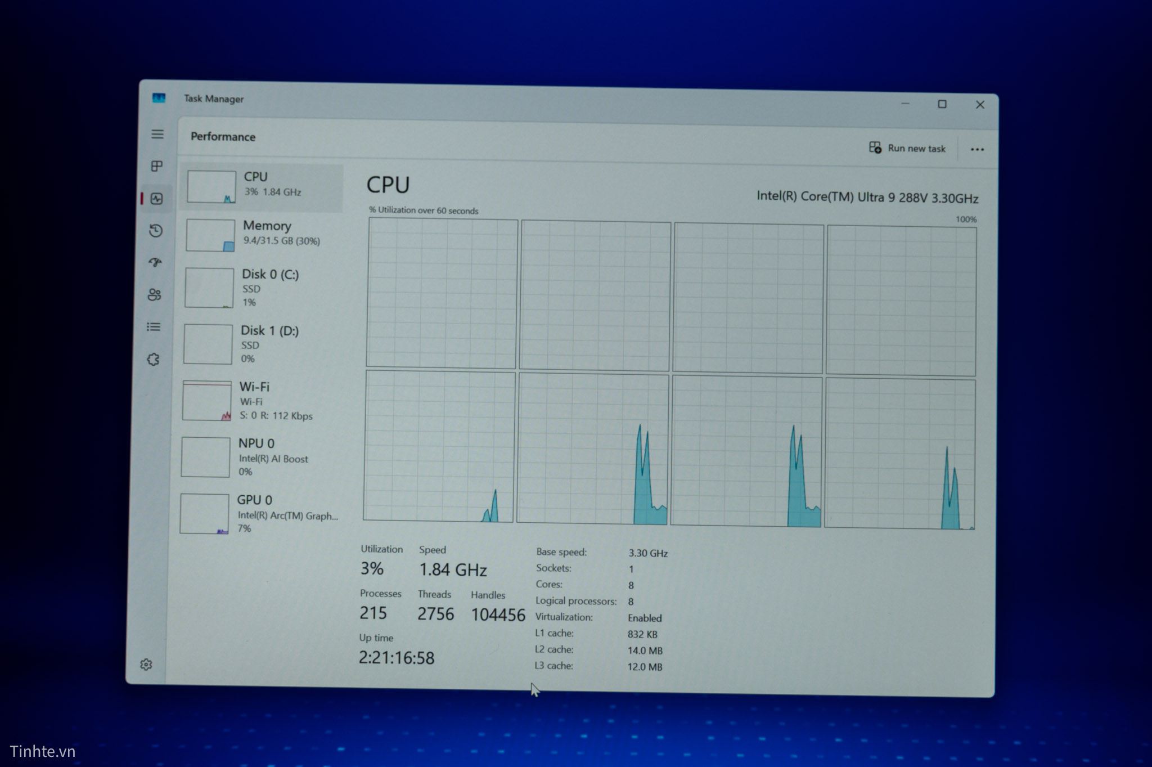Click the threads count 2756
Screen dimensions: 1152x767
[435, 614]
